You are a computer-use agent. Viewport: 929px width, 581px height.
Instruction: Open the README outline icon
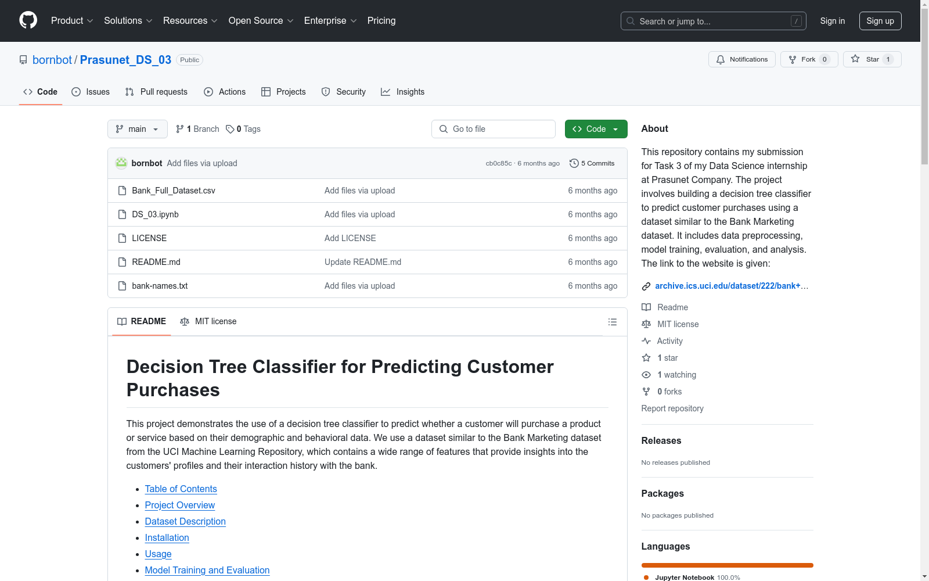click(612, 322)
